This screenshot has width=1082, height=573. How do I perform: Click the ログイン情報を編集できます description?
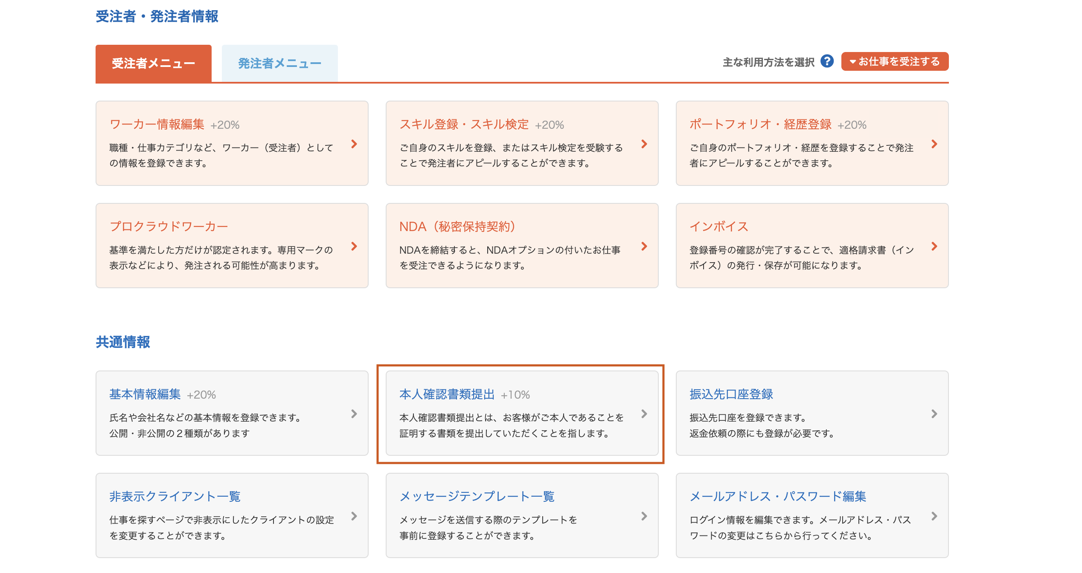(800, 527)
